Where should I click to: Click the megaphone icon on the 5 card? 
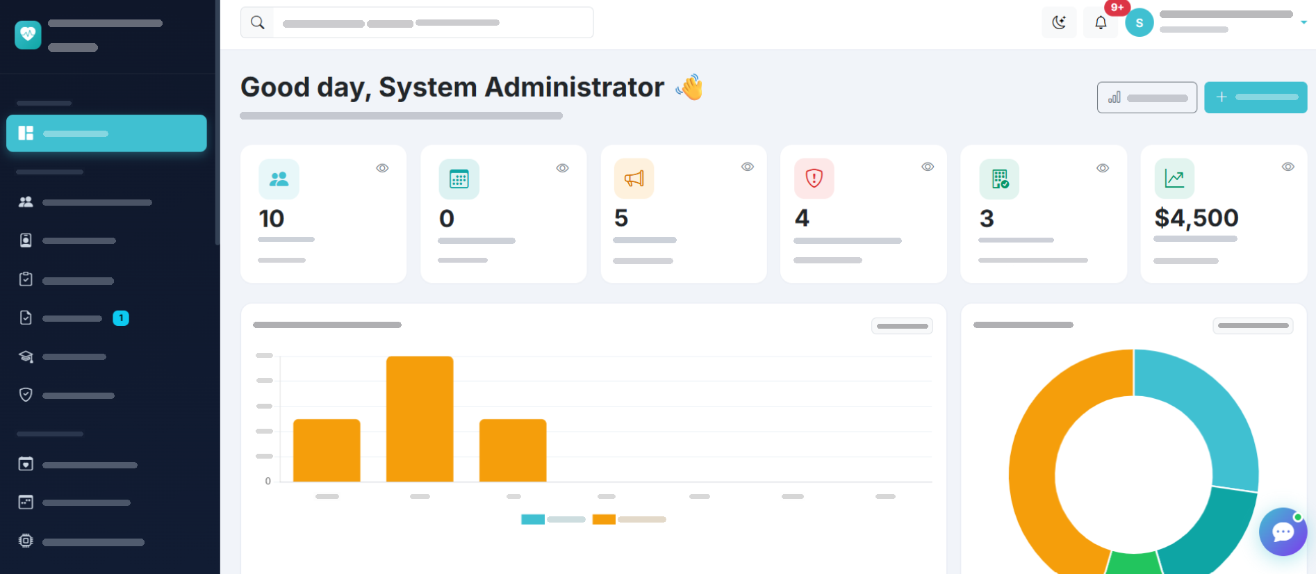tap(634, 179)
